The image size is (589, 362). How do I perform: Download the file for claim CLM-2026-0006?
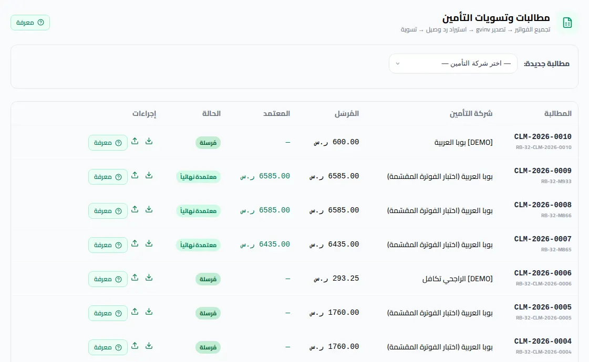click(x=149, y=278)
